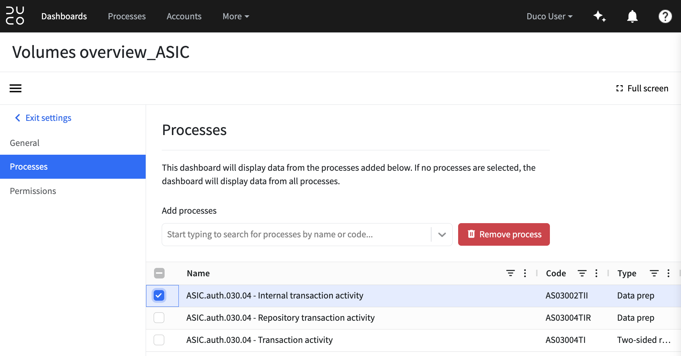
Task: Expand the More menu dropdown
Action: coord(236,16)
